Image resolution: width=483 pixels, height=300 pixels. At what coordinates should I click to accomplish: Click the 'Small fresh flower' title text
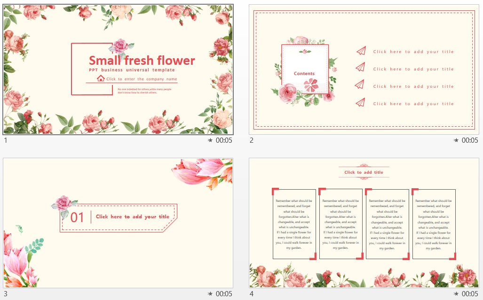click(142, 61)
